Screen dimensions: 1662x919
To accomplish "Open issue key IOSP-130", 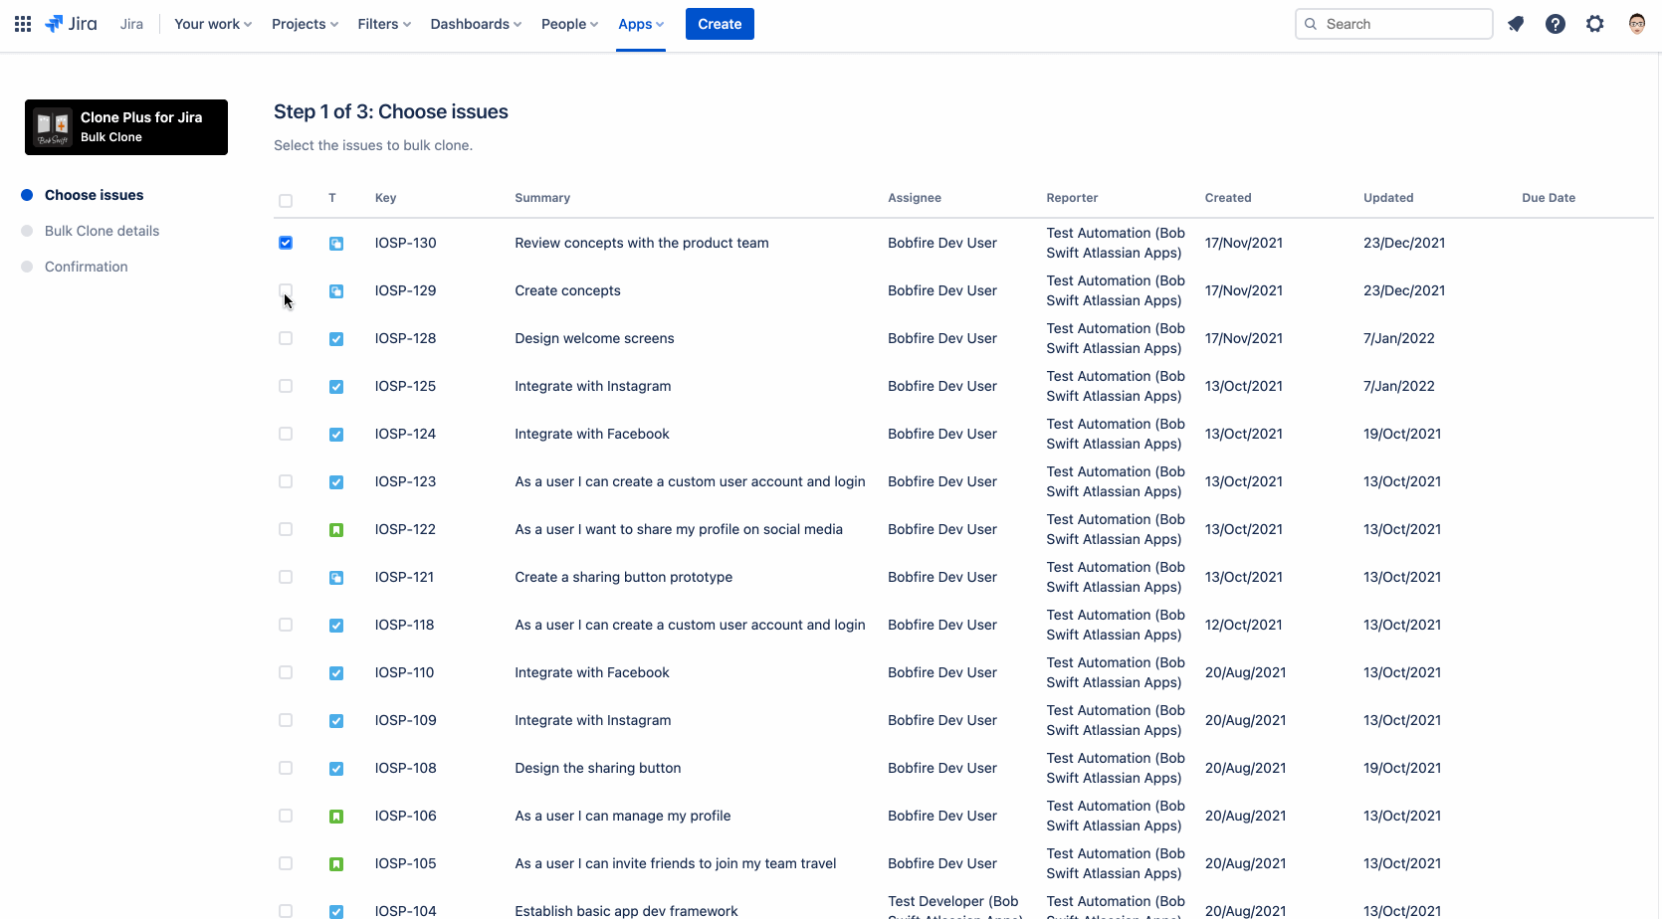I will point(405,243).
